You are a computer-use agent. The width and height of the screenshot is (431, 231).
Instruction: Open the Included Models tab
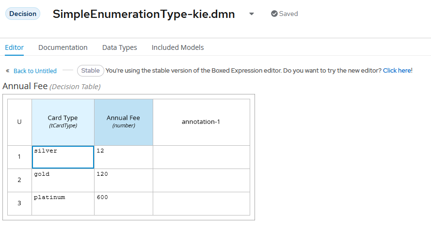[x=177, y=47]
